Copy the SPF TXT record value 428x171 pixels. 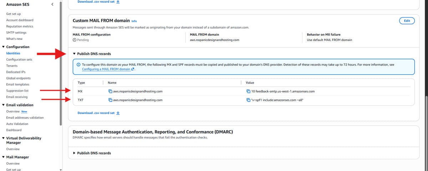(x=248, y=100)
